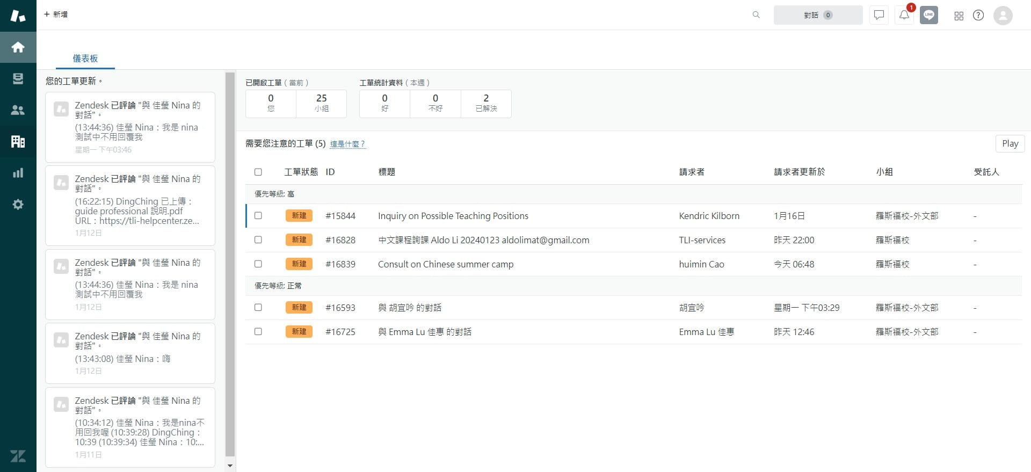
Task: Open the Zendesk products grid icon
Action: pyautogui.click(x=959, y=16)
